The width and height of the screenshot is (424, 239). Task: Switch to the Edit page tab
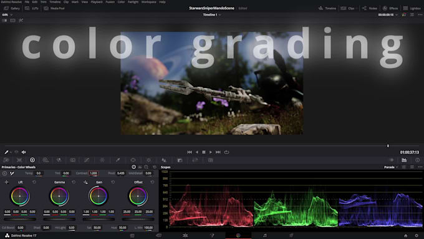(185, 235)
